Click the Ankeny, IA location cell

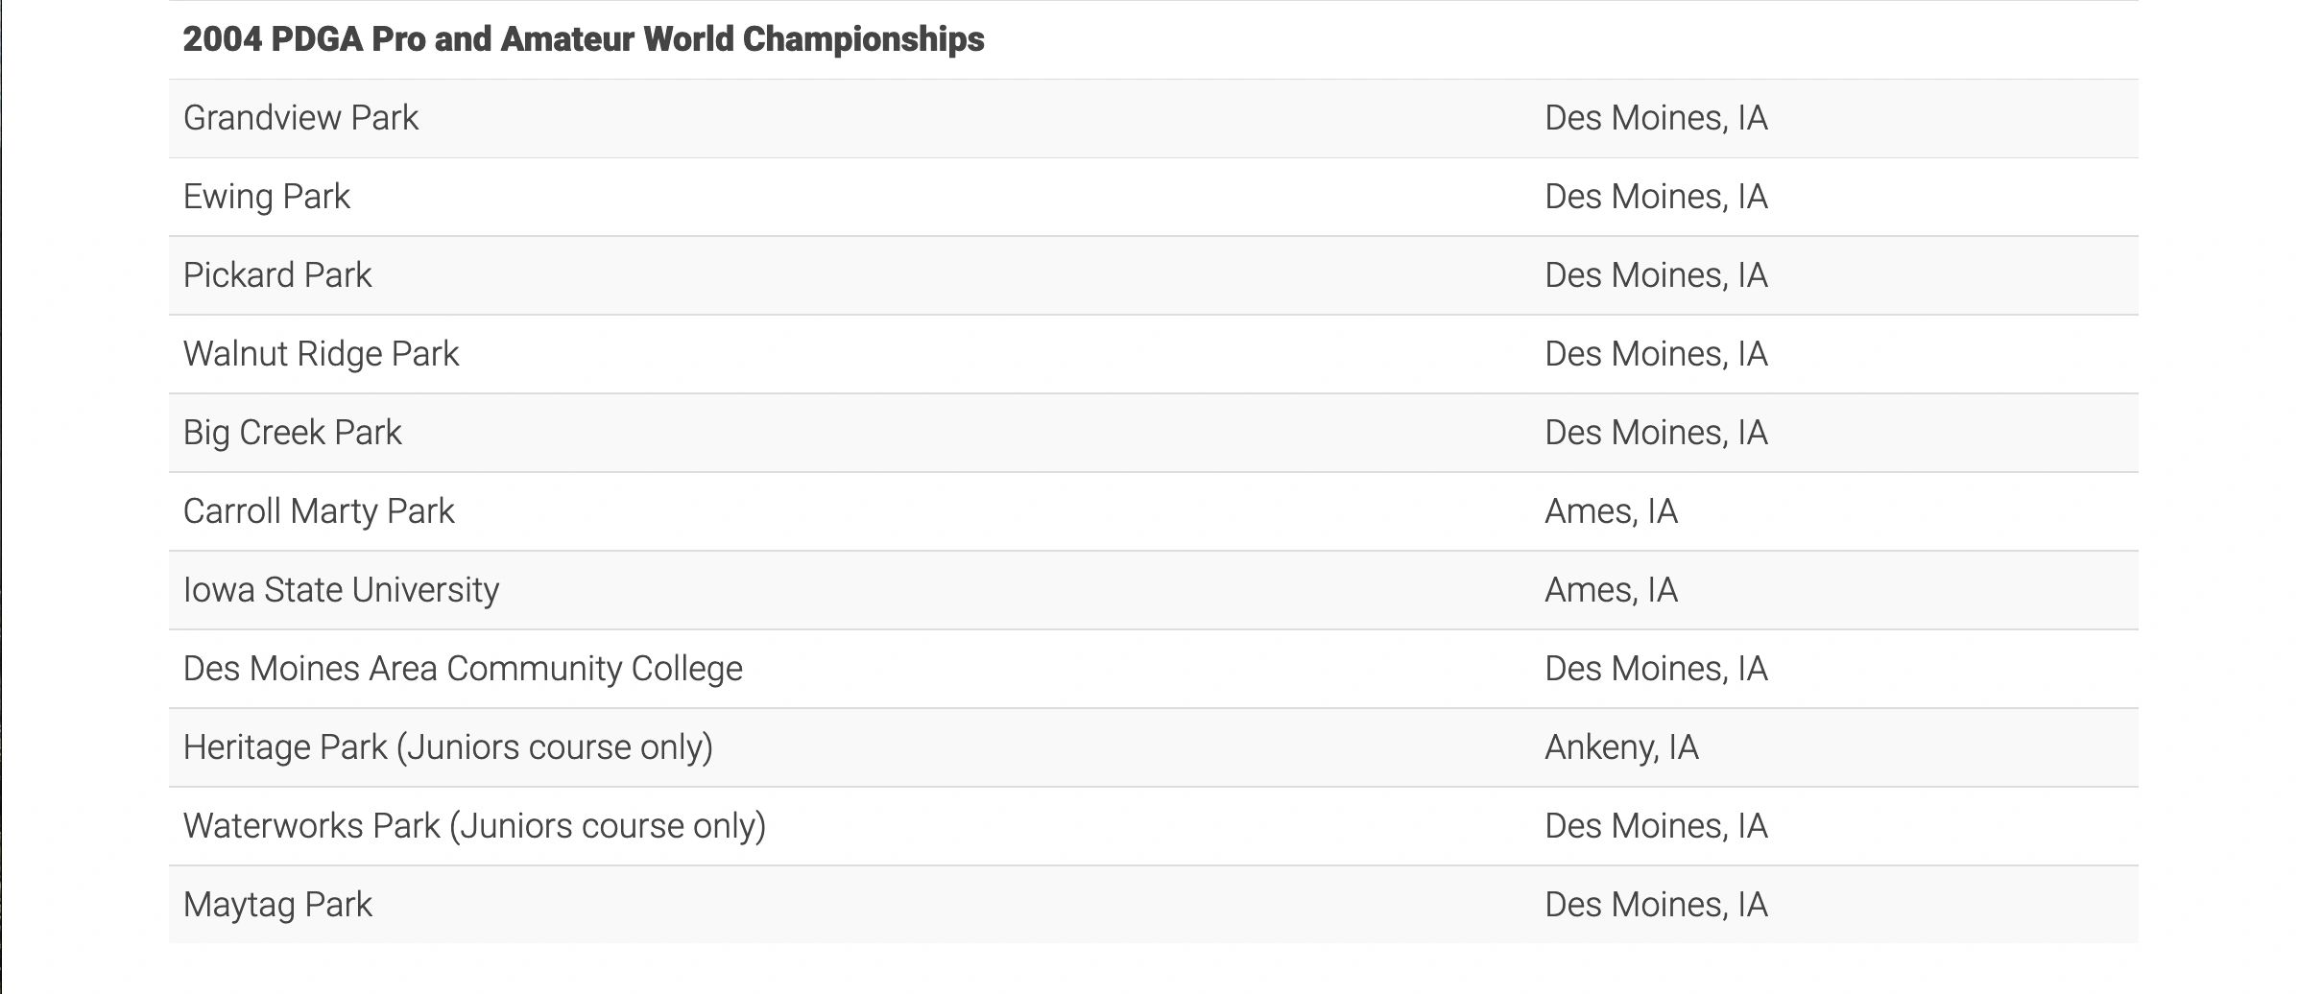(1620, 747)
